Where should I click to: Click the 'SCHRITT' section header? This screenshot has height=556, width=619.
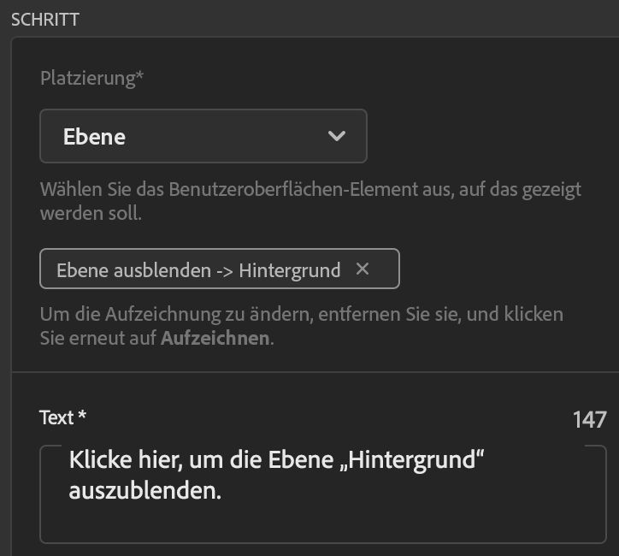tap(45, 19)
